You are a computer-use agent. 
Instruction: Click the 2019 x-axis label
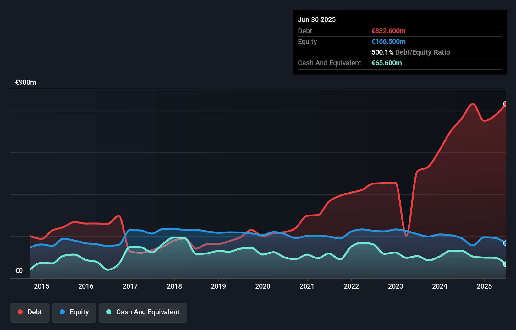pos(218,286)
